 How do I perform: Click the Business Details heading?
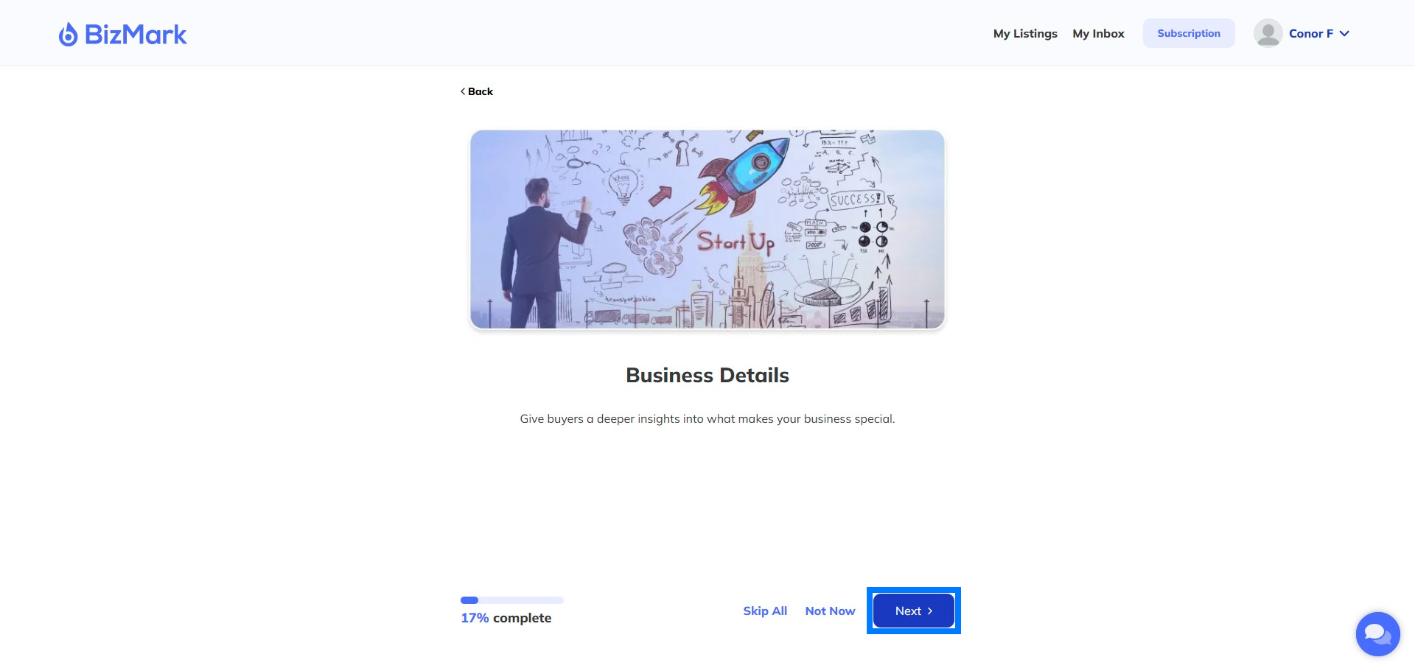(x=707, y=375)
